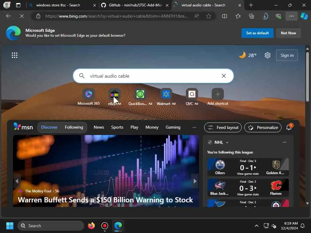Show previous story in carousel
Viewport: 311px width, 233px height.
(17, 181)
